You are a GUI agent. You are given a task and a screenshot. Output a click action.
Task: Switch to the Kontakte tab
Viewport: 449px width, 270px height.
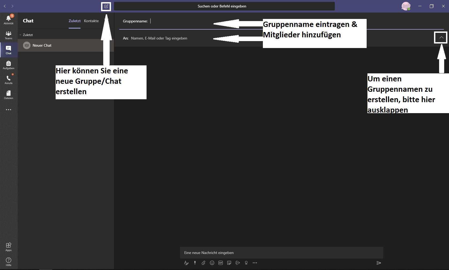pos(91,21)
